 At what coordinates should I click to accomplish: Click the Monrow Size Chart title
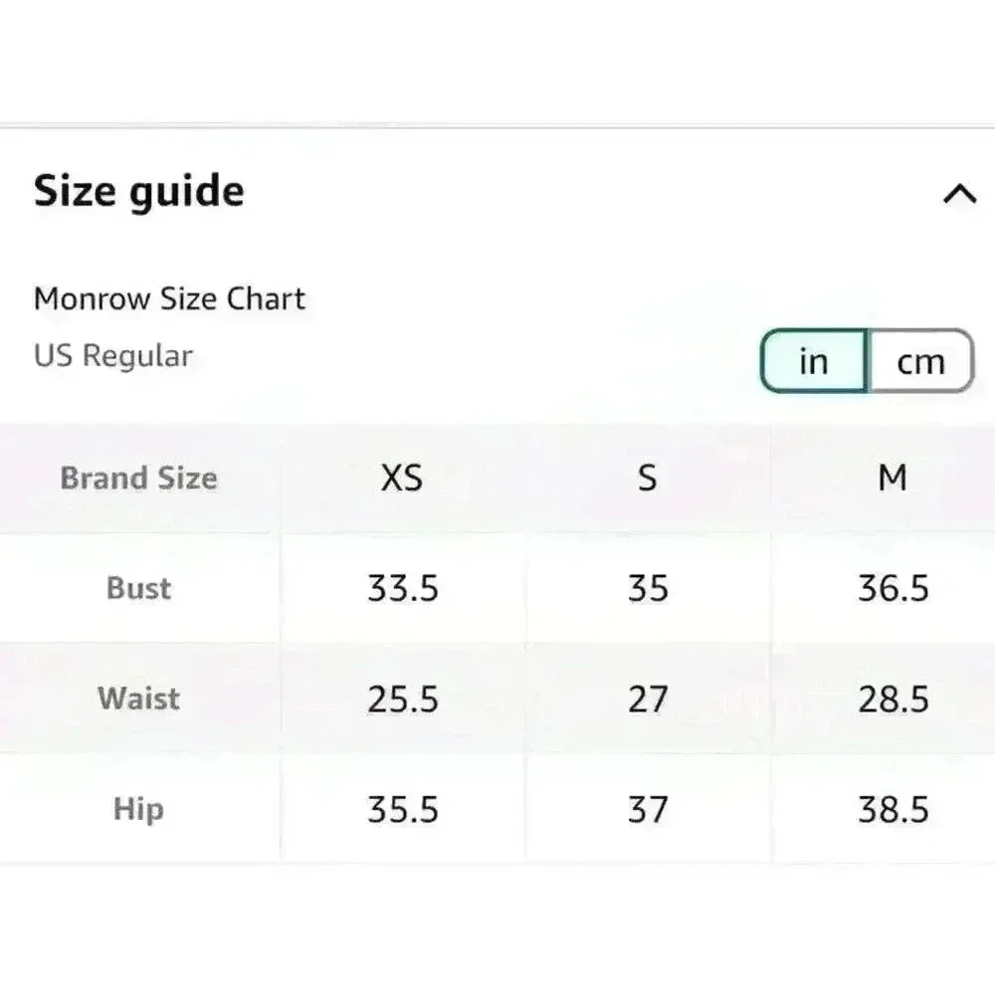pyautogui.click(x=169, y=298)
